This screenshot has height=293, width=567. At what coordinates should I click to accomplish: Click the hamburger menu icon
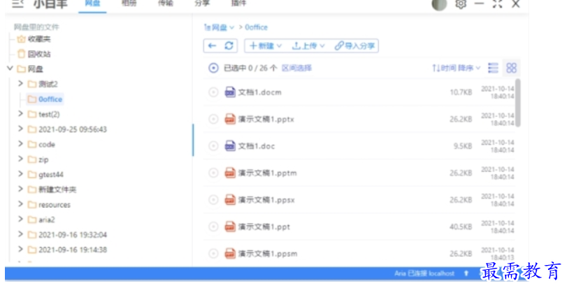pos(17,4)
